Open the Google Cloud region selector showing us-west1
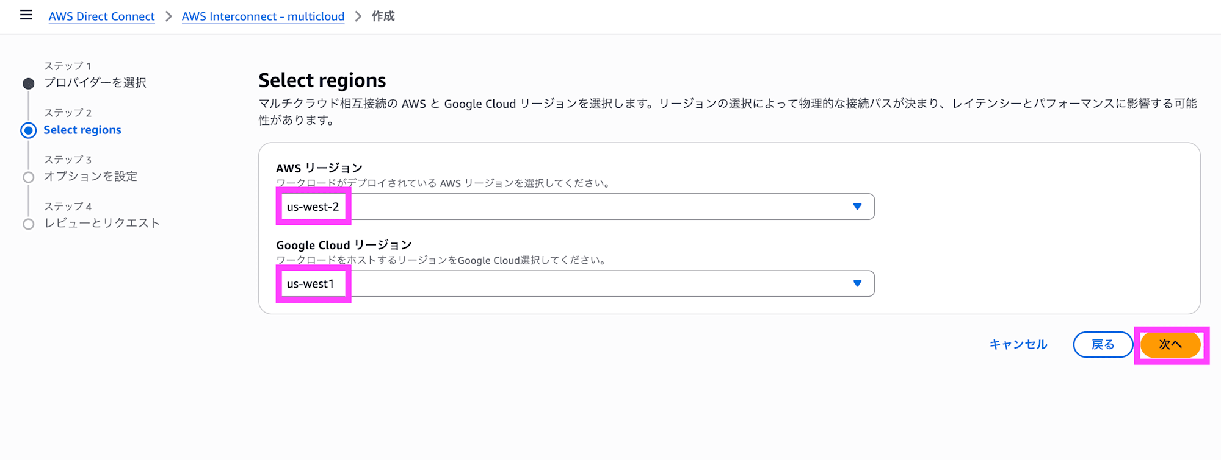The width and height of the screenshot is (1221, 460). point(574,283)
